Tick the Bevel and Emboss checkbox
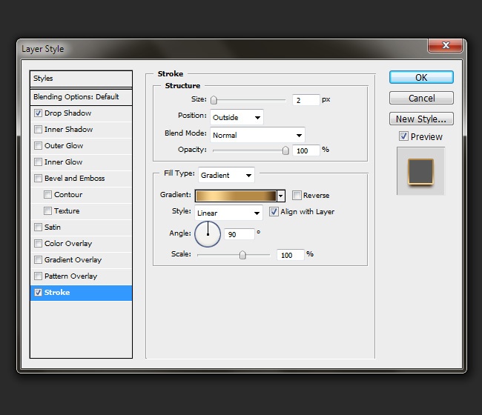This screenshot has width=482, height=415. 38,178
